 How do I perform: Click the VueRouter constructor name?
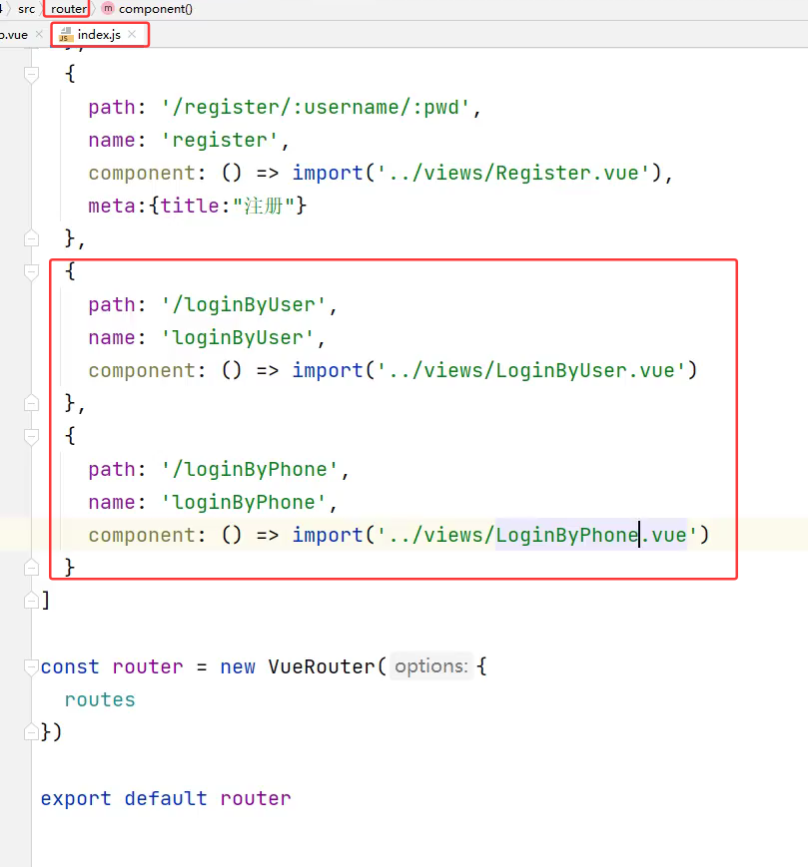click(x=322, y=666)
